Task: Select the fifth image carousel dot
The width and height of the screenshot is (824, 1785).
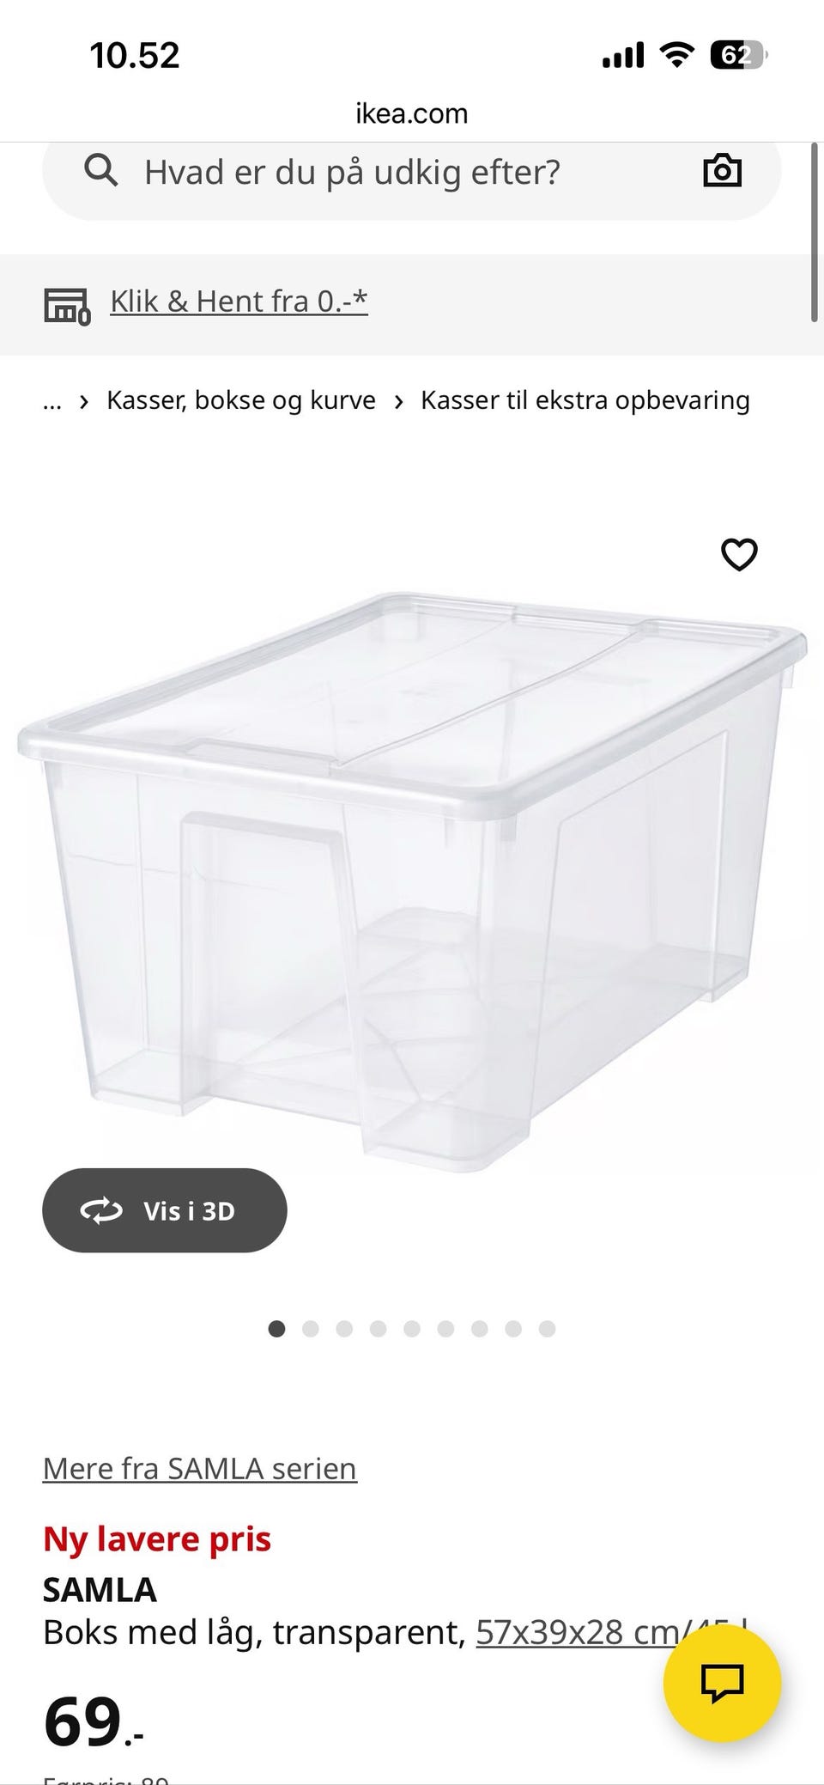Action: click(412, 1329)
